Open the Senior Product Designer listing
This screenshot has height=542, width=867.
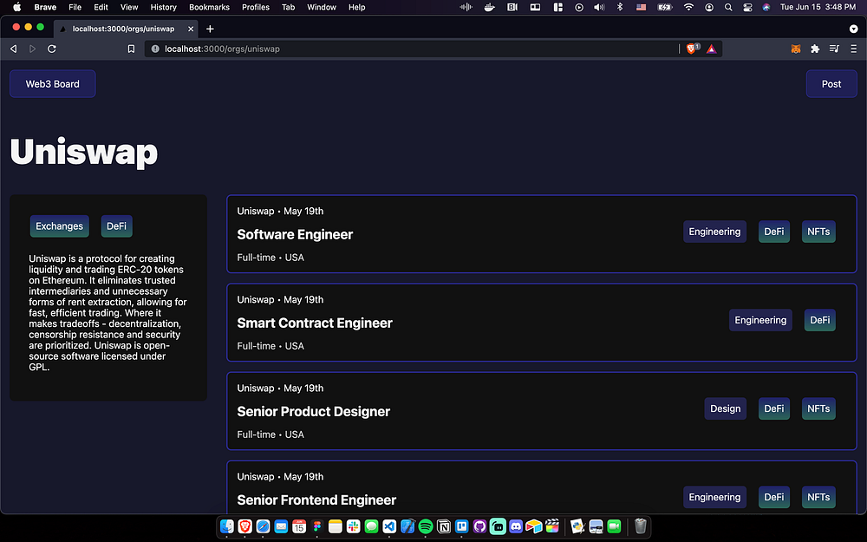[x=314, y=411]
